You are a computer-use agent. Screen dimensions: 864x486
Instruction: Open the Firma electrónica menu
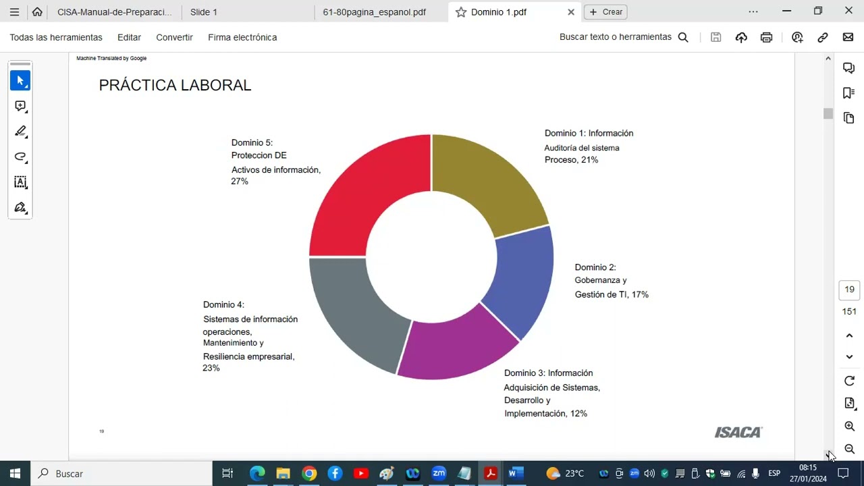pos(242,37)
